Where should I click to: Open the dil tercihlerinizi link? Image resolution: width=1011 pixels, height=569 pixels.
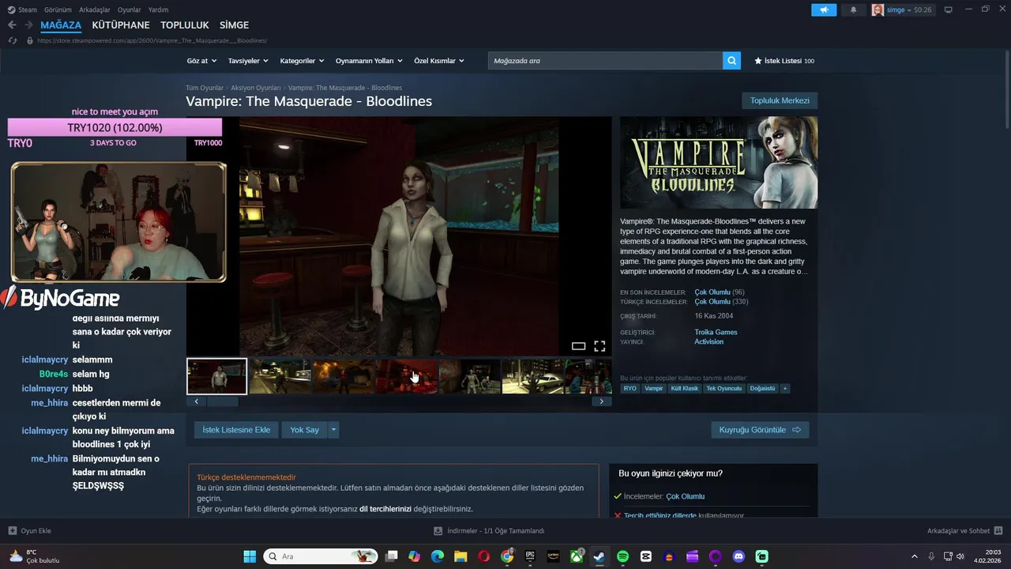[385, 509]
